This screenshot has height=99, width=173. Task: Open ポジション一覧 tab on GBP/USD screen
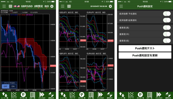(23, 95)
